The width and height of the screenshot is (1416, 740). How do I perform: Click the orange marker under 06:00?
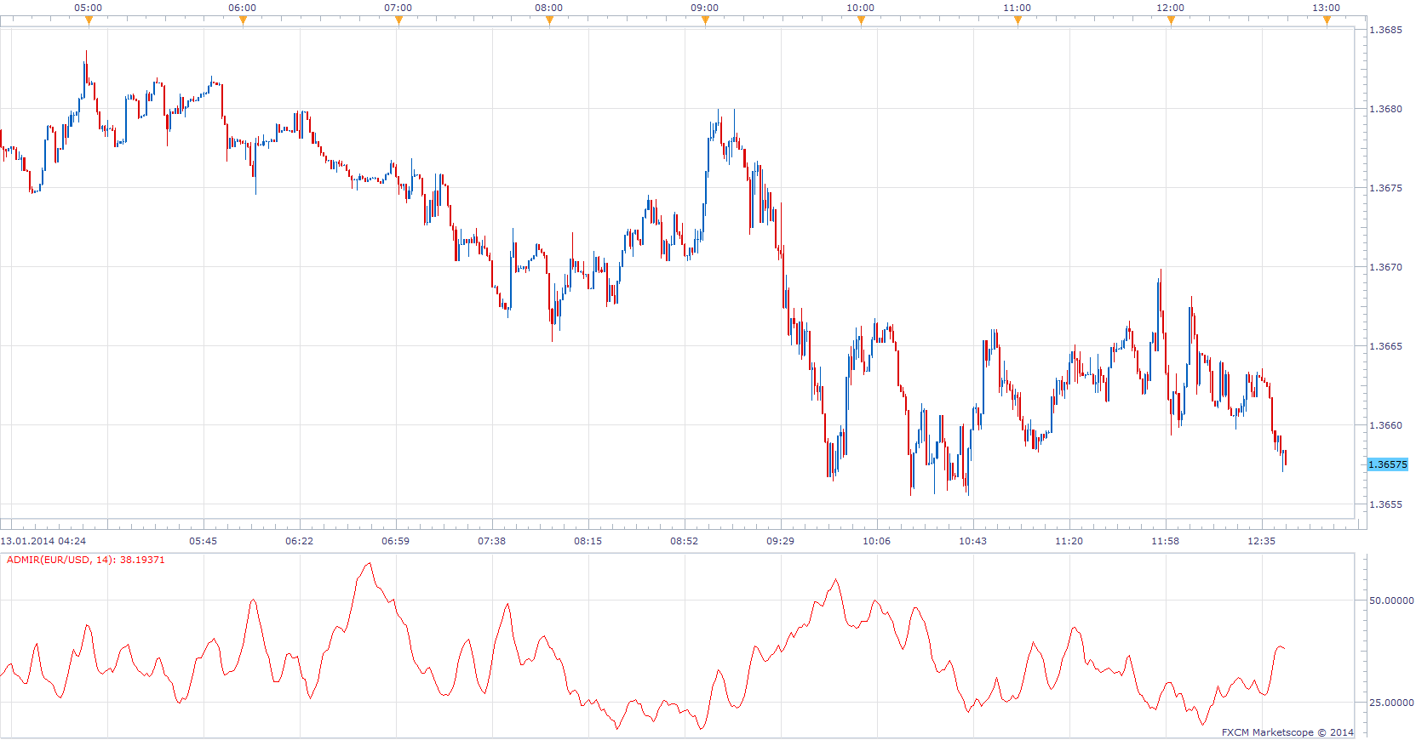243,20
